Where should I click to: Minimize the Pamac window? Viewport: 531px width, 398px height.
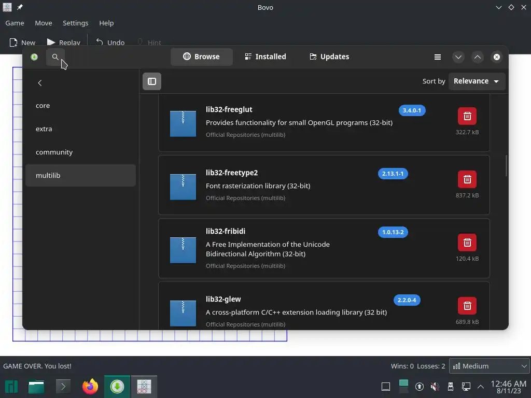point(458,57)
